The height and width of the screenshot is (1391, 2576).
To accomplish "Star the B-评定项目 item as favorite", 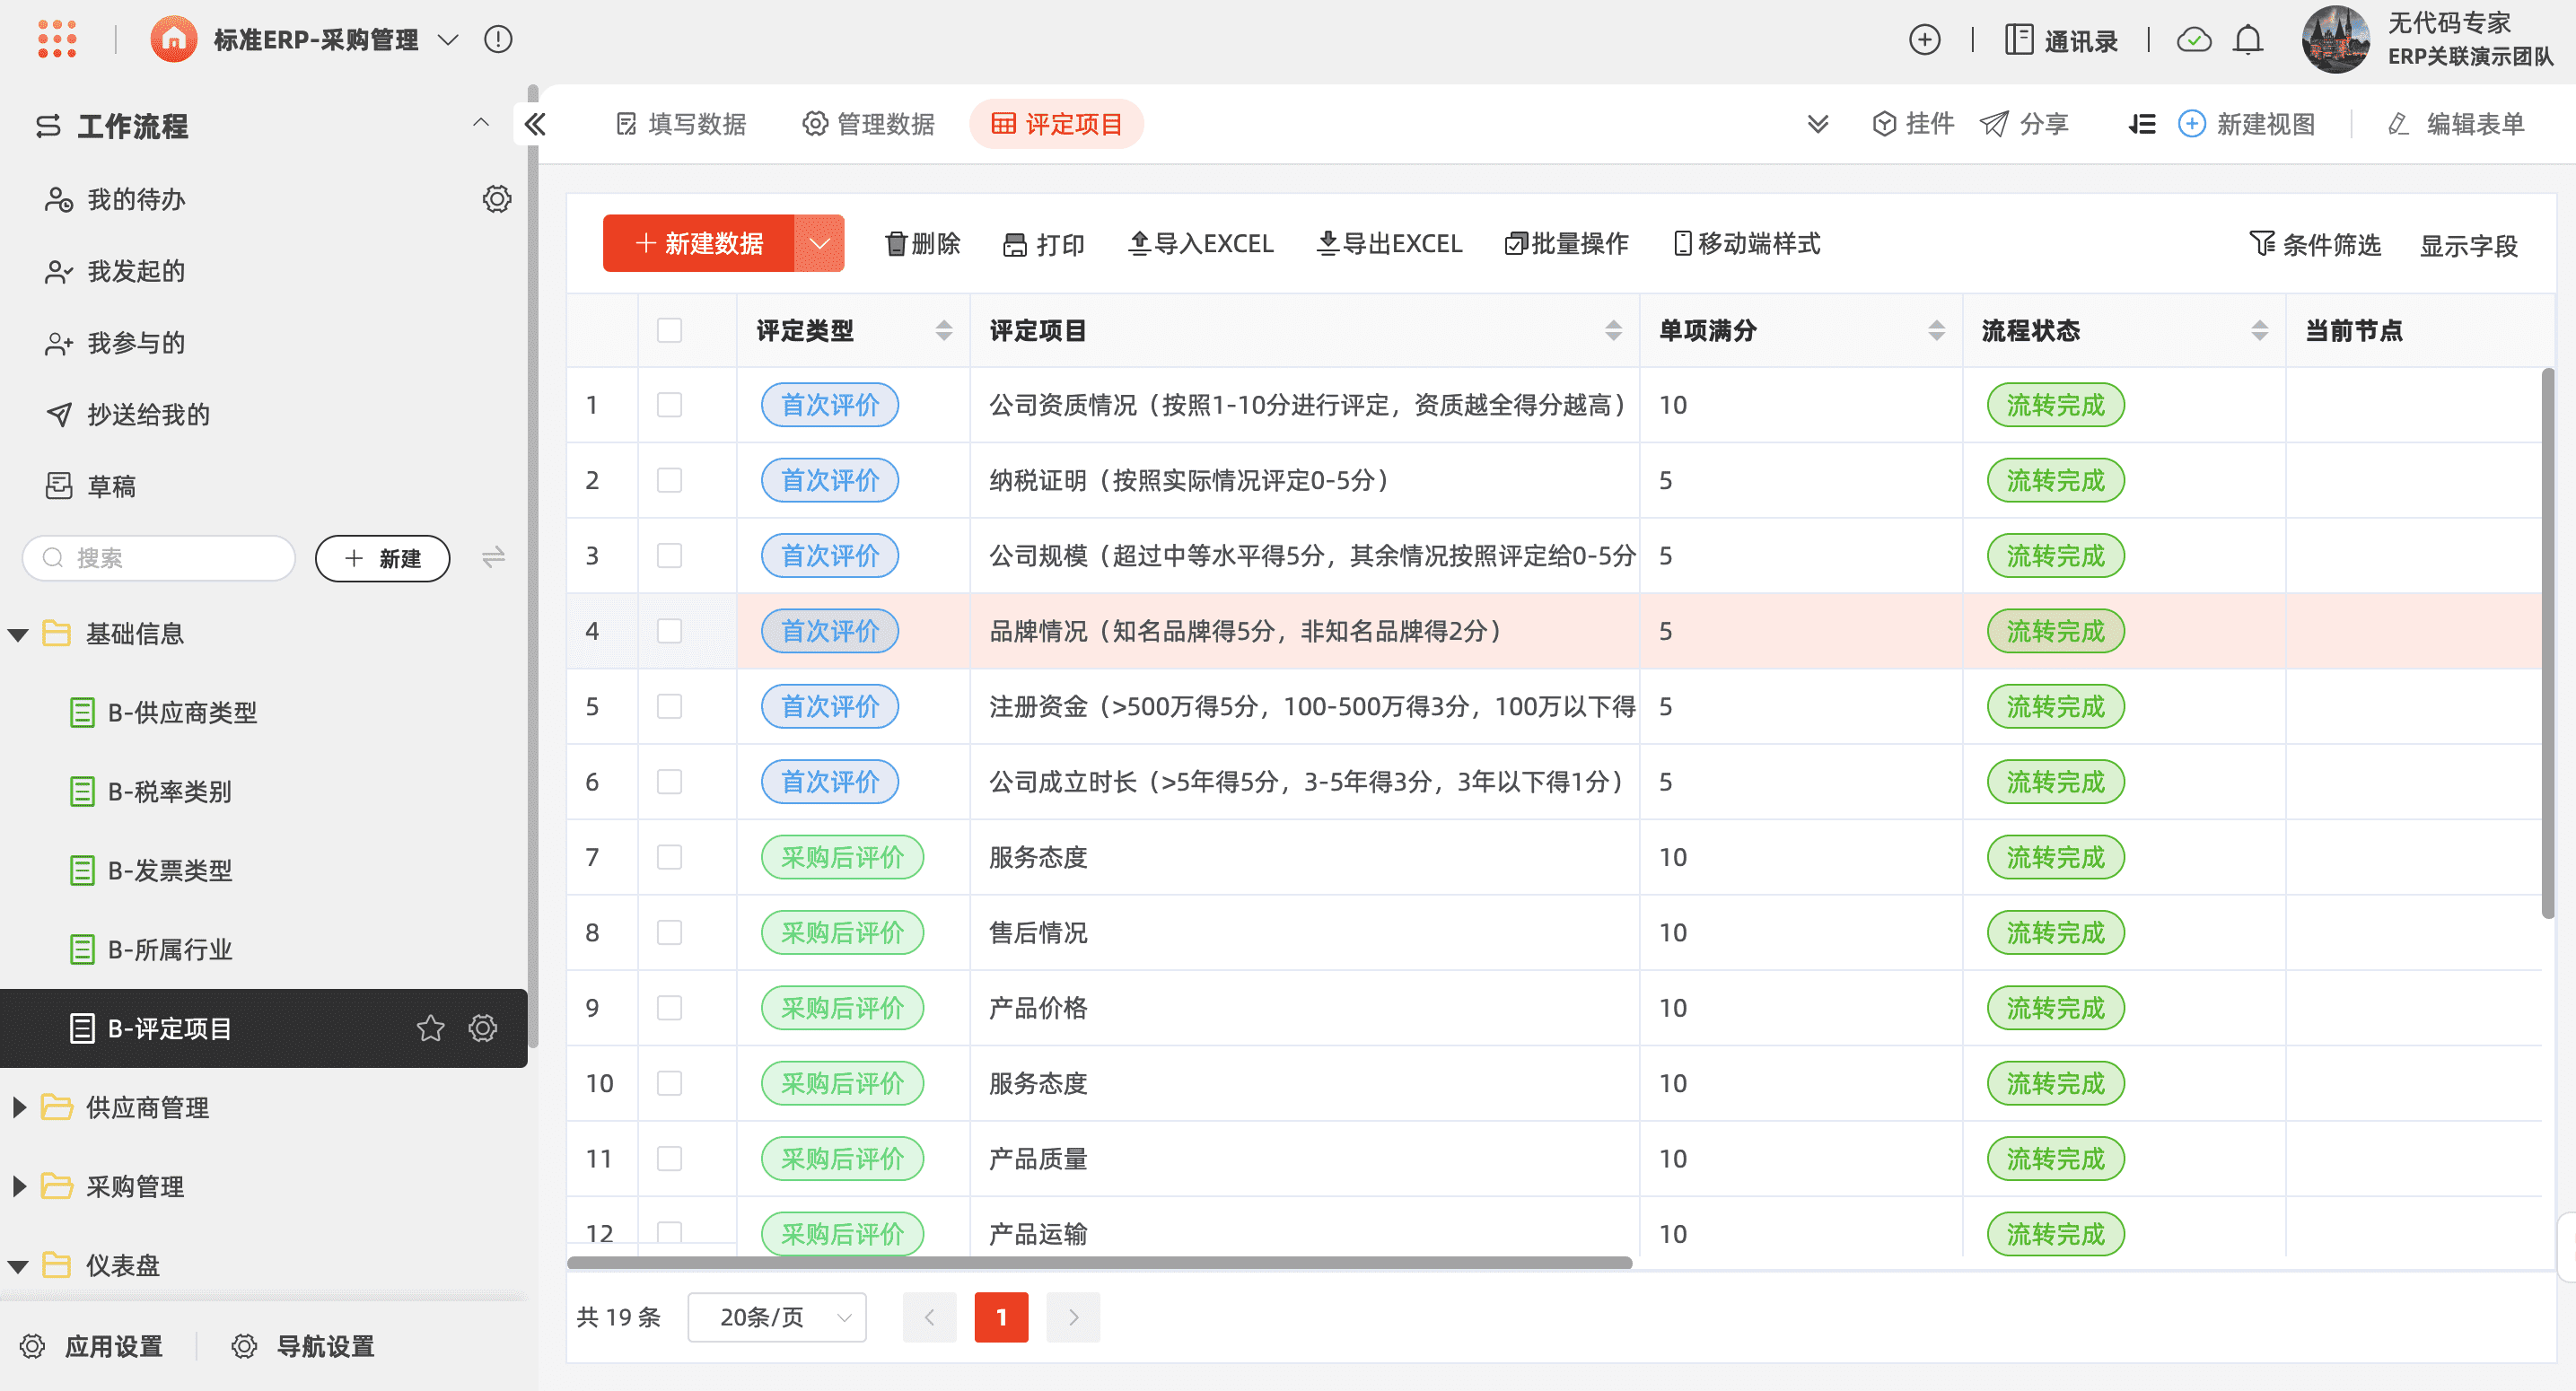I will click(430, 1028).
